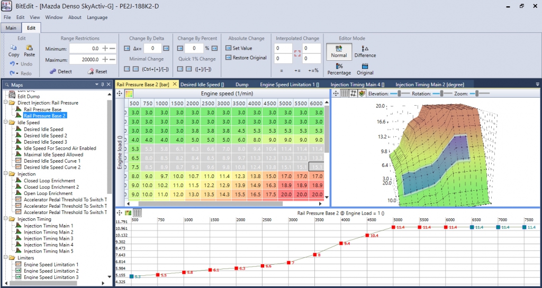
Task: Open Maps panel options dropdown arrow
Action: pyautogui.click(x=97, y=84)
